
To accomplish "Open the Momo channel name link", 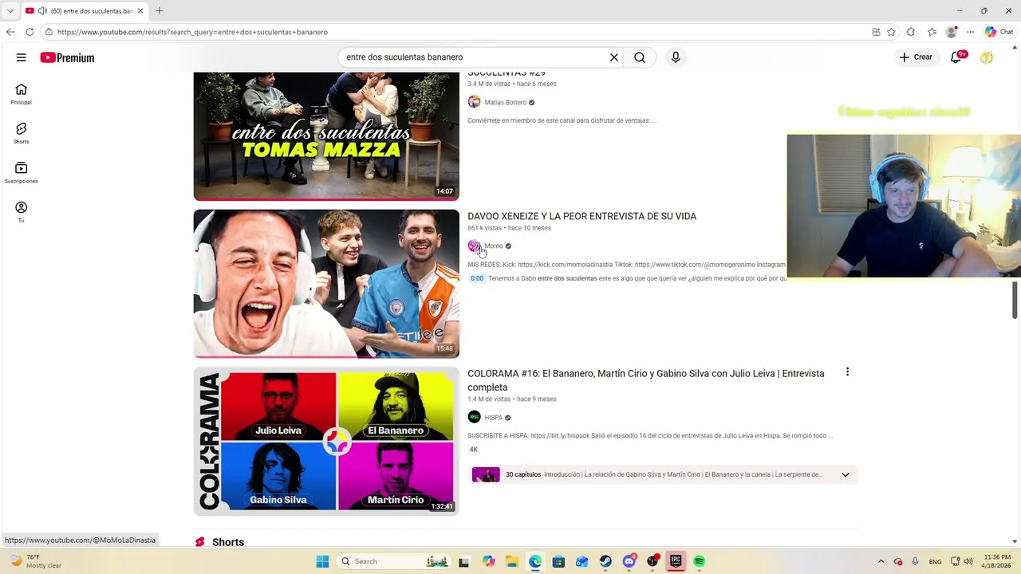I will point(494,246).
